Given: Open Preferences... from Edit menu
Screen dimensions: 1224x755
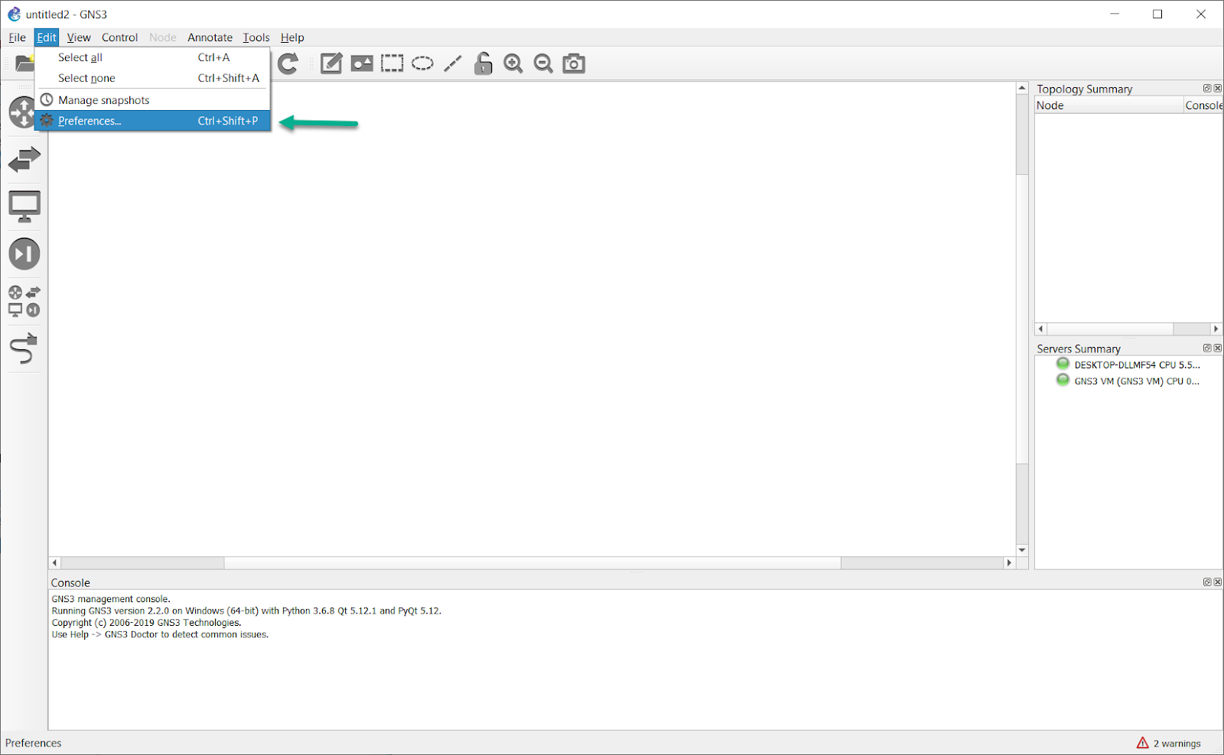Looking at the screenshot, I should pos(153,121).
